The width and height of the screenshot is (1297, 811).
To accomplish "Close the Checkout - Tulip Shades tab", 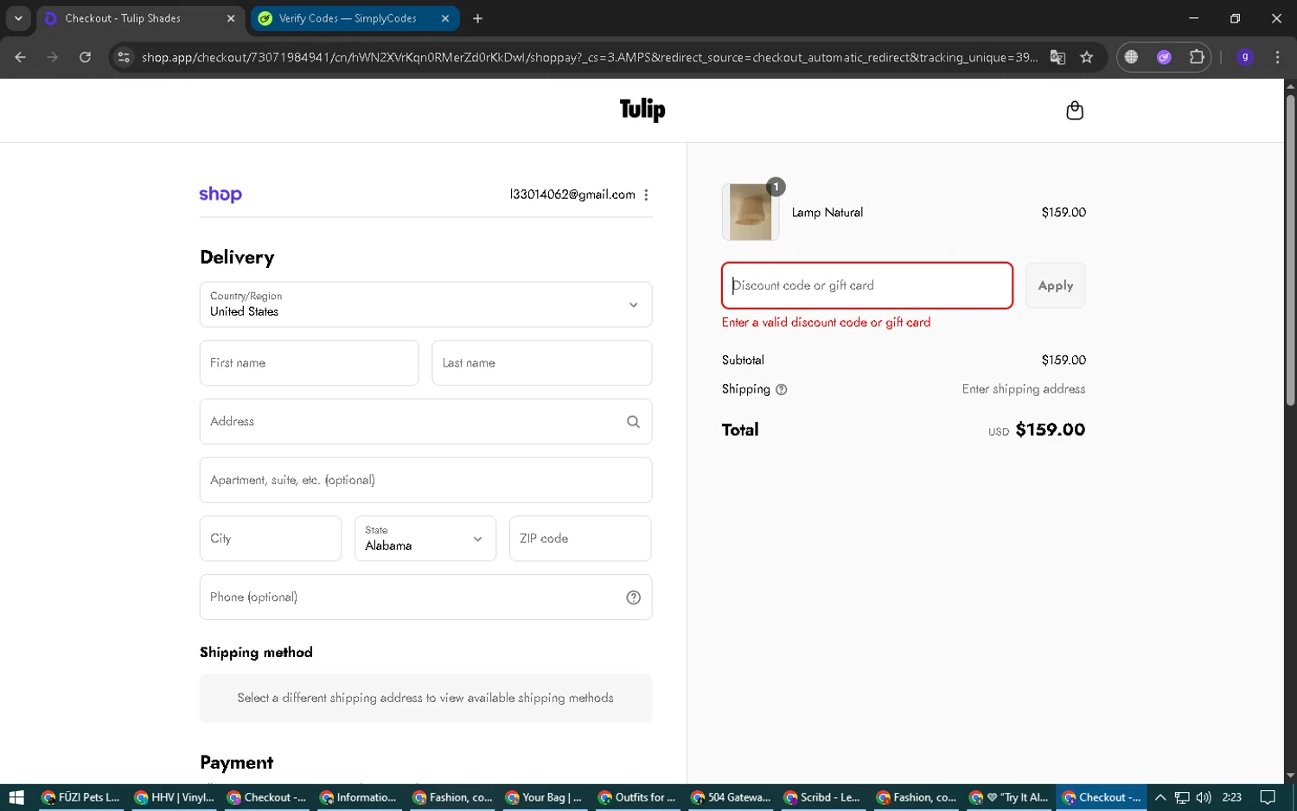I will (x=231, y=18).
